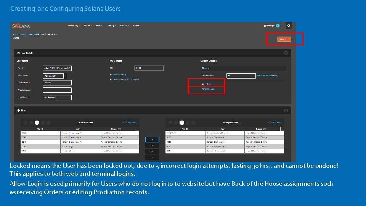Image resolution: width=366 pixels, height=206 pixels.
Task: Sort Available Sites by Parent Site column
Action: click(116, 129)
